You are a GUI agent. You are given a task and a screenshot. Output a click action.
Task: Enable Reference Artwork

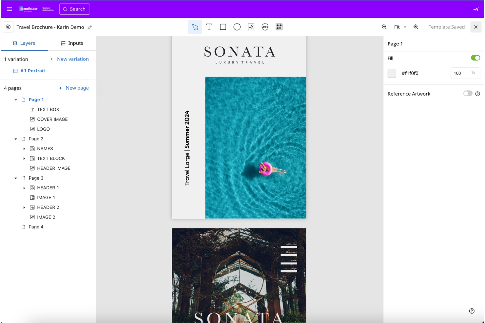pyautogui.click(x=468, y=94)
